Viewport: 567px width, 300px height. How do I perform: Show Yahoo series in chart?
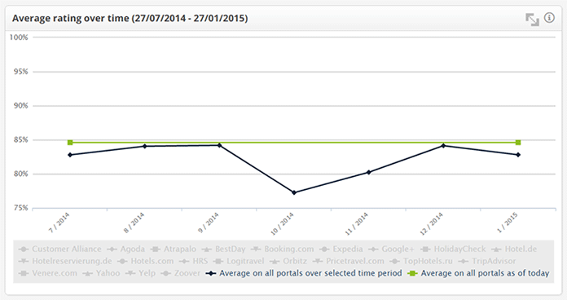[x=101, y=273]
